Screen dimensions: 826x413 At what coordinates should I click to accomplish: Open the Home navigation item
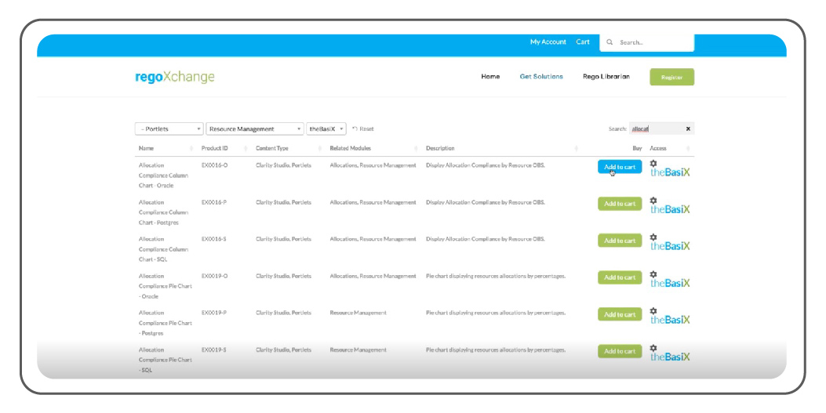[490, 77]
